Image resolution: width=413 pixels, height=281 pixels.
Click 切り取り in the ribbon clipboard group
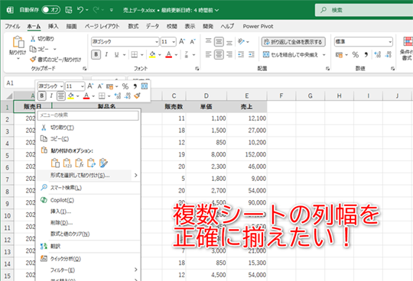(x=42, y=39)
